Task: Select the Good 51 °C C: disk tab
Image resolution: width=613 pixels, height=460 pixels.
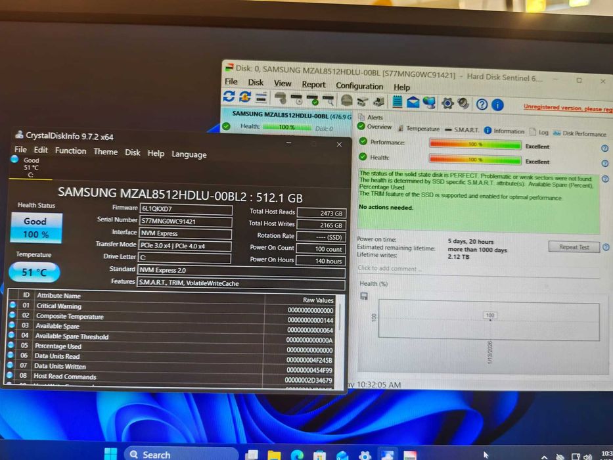Action: coord(30,167)
